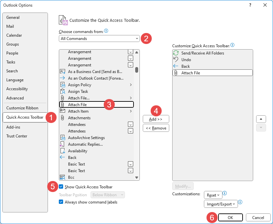The image size is (273, 224).
Task: Open the Import/Export dropdown
Action: pyautogui.click(x=221, y=204)
